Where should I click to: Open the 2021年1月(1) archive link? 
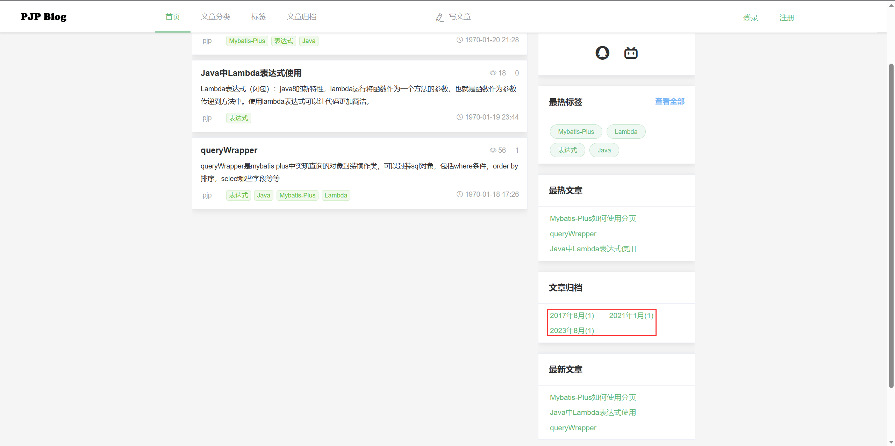[631, 316]
